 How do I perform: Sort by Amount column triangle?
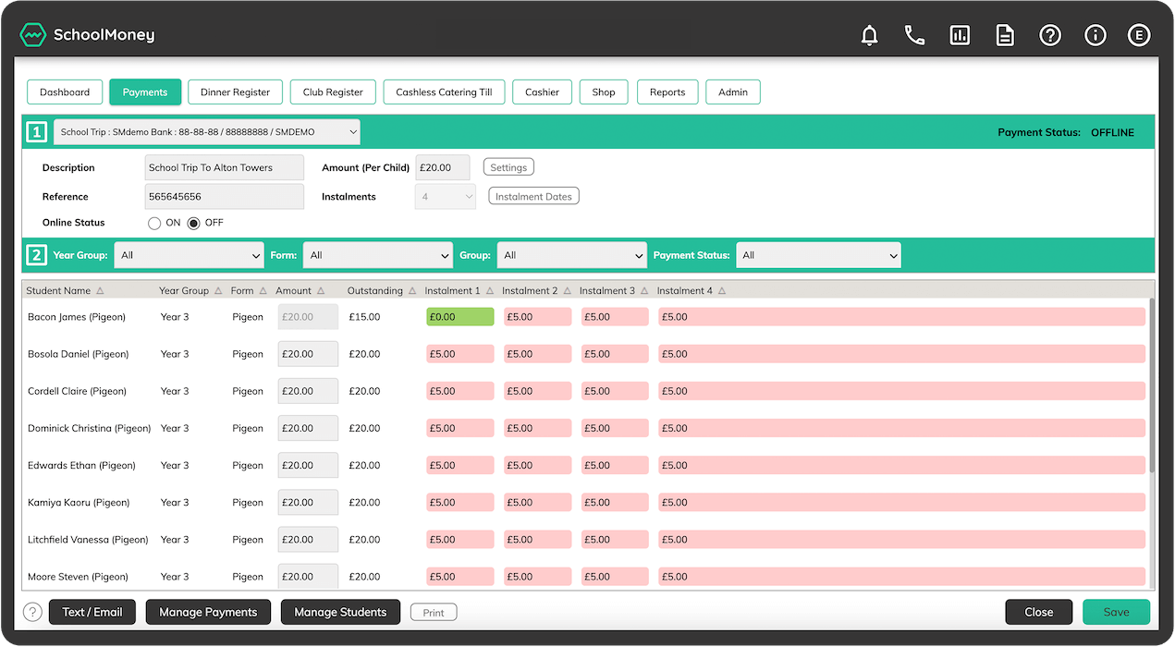click(321, 291)
